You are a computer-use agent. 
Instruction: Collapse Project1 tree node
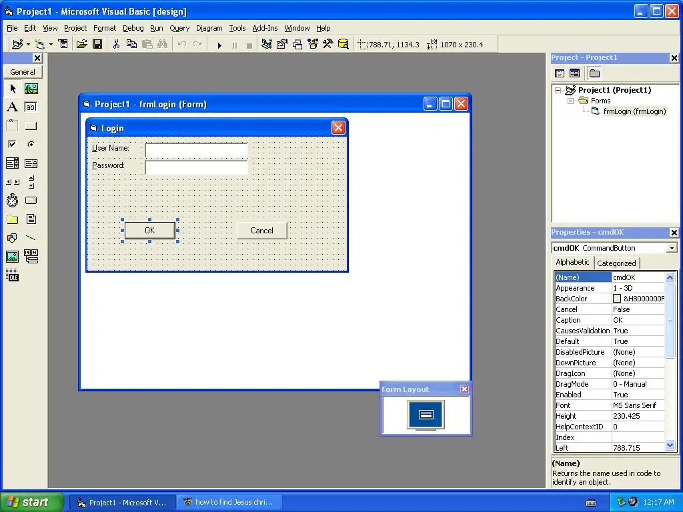[558, 90]
